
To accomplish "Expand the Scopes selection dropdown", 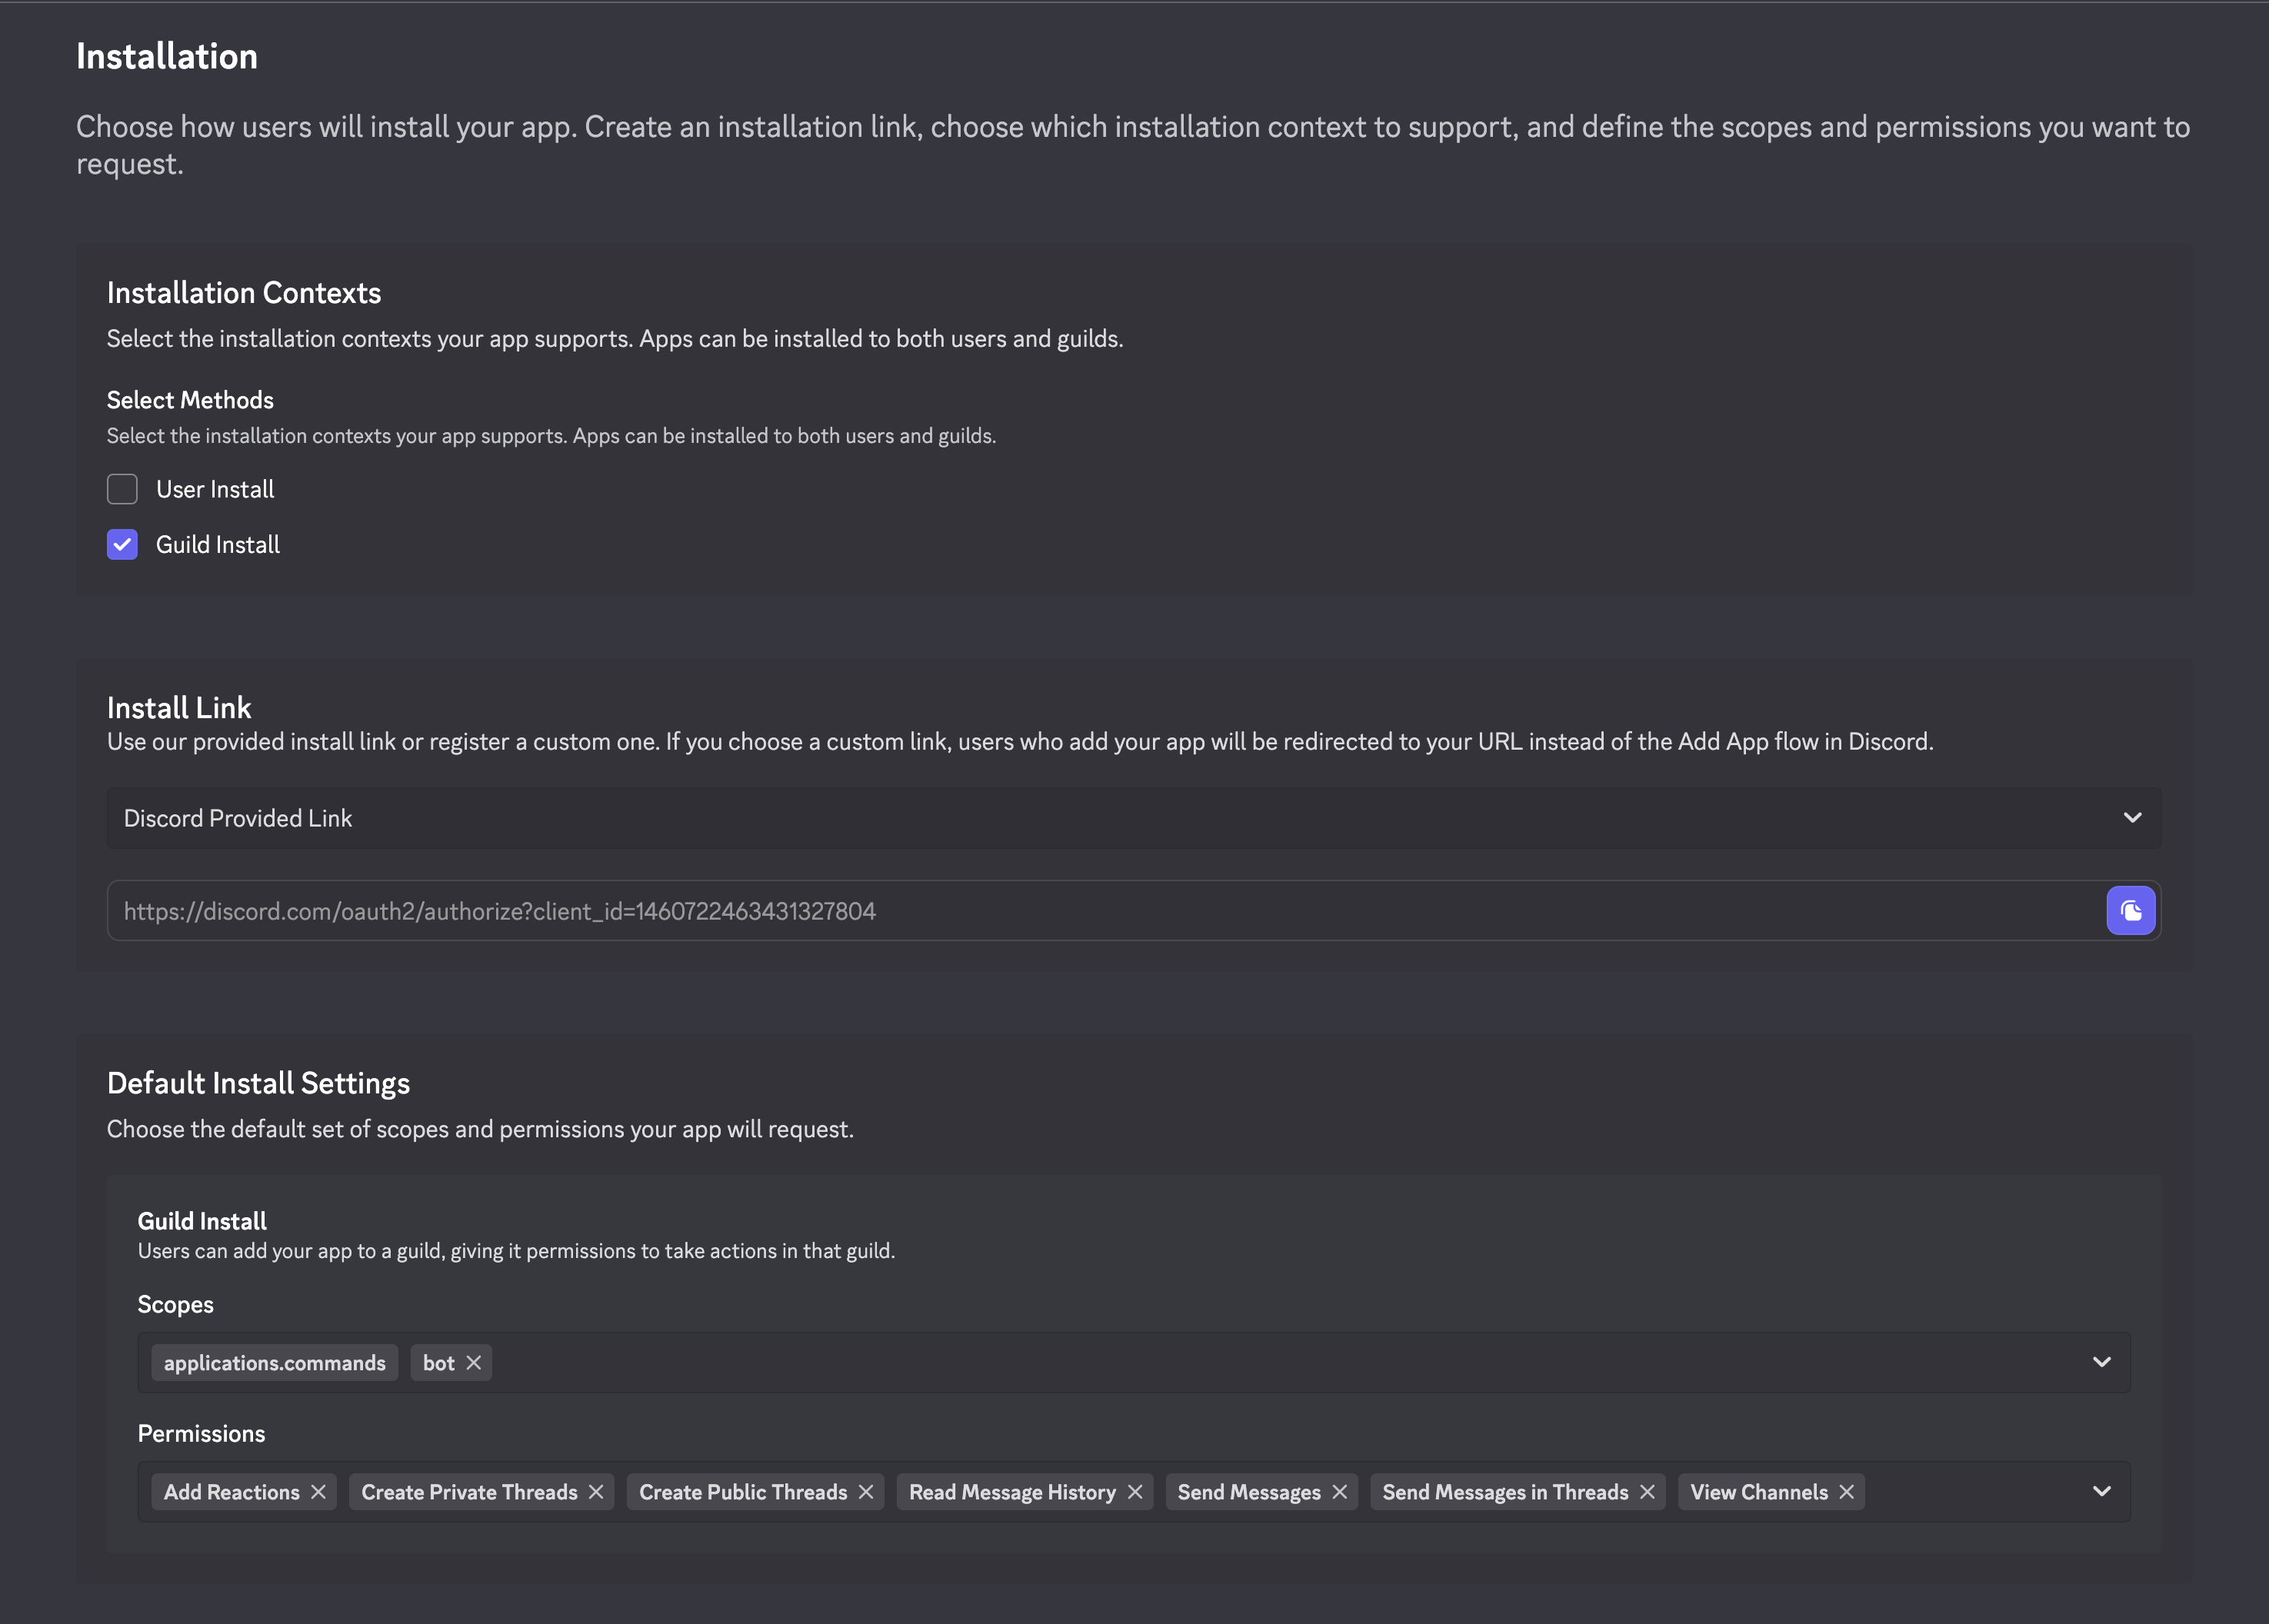I will point(2101,1362).
